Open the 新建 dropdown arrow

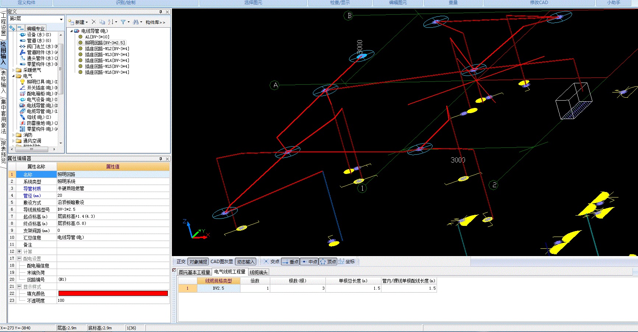[x=87, y=22]
